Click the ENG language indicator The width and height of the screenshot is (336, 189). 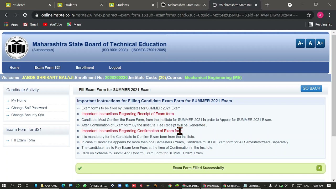tap(307, 186)
